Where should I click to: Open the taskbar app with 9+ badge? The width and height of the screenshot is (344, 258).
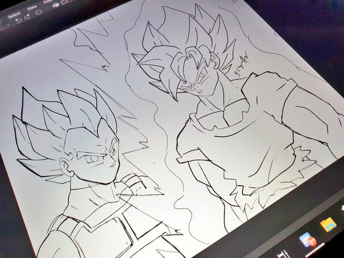tap(308, 240)
